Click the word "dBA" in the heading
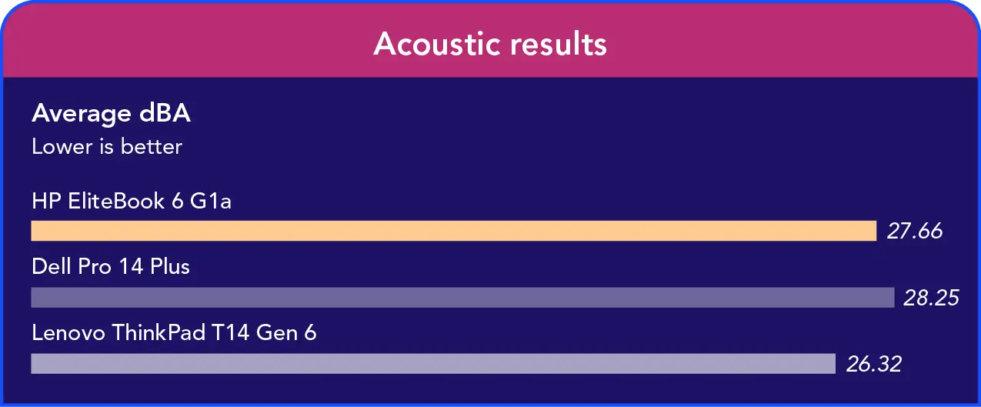Image resolution: width=981 pixels, height=407 pixels. [165, 114]
